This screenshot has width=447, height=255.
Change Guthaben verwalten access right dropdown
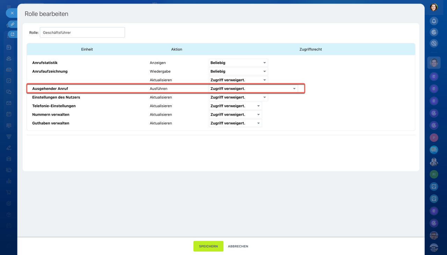pos(235,123)
